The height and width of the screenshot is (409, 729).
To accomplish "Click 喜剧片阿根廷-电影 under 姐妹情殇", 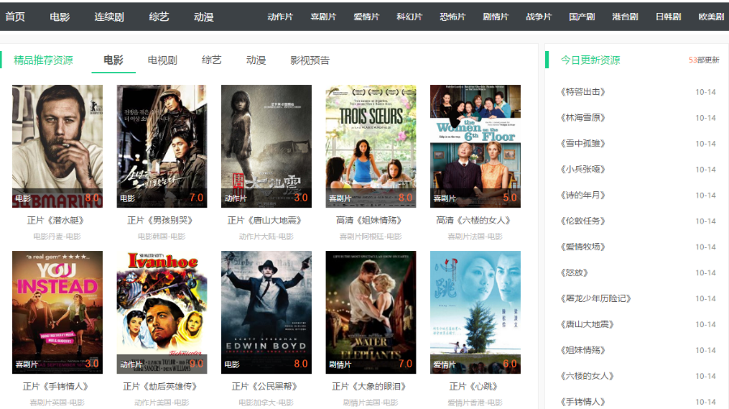I will (x=370, y=236).
